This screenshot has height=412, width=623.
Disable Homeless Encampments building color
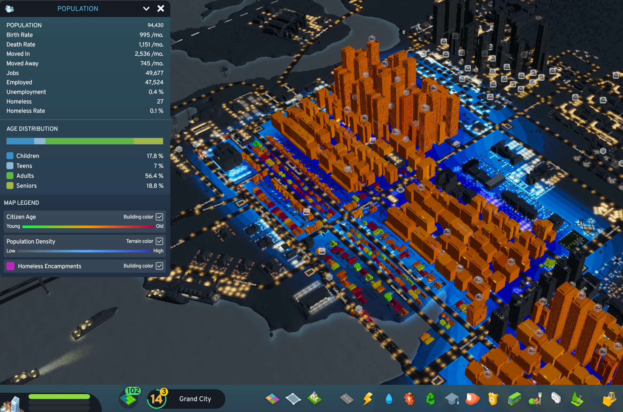[159, 266]
